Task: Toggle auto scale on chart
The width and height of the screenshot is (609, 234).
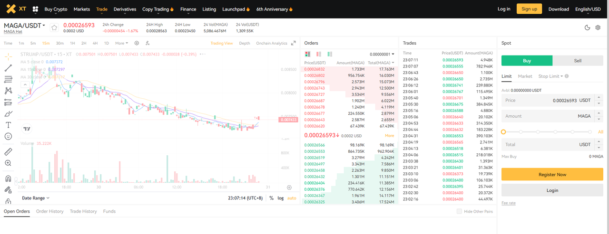Action: click(x=292, y=198)
